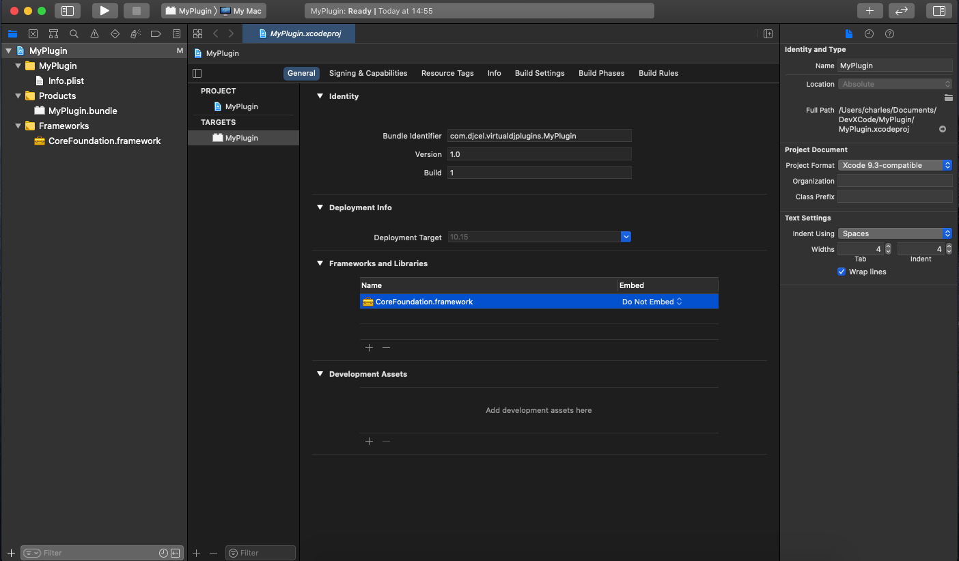Viewport: 959px width, 561px height.
Task: Click the Bundle Identifier field
Action: [x=540, y=136]
